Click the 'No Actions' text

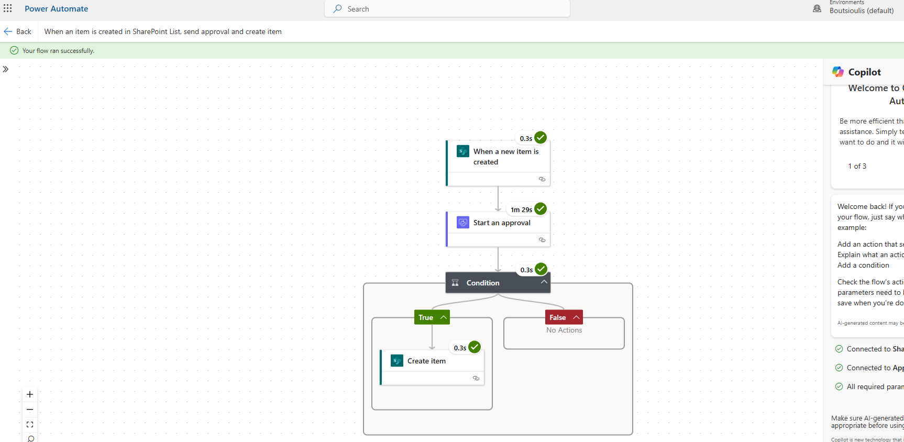tap(564, 330)
